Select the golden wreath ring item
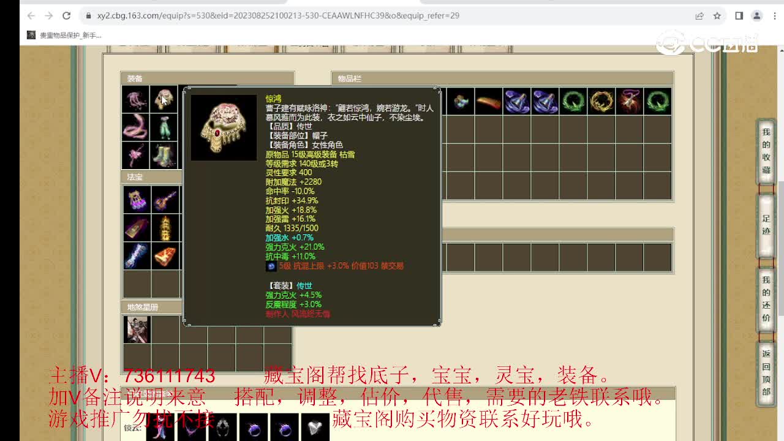This screenshot has height=441, width=784. pos(601,101)
